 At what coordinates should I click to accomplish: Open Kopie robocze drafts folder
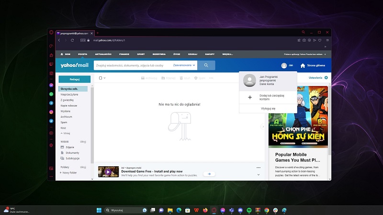click(x=68, y=106)
